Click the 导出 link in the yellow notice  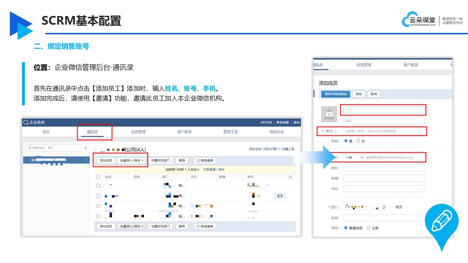(x=222, y=169)
